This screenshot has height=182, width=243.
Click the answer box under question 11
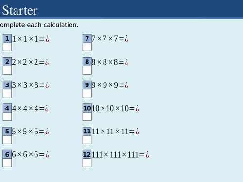click(x=87, y=140)
